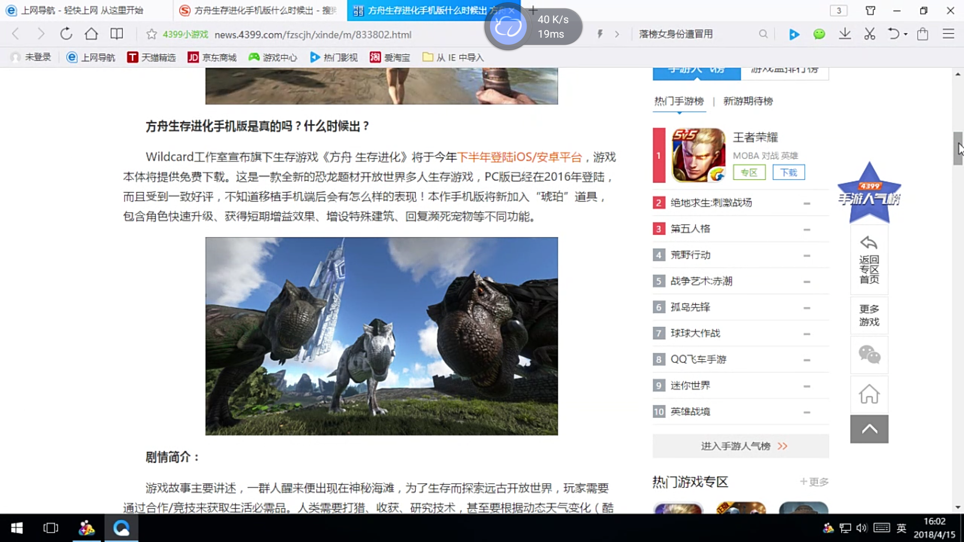Open the 天猫精选 bookmark
Screen dimensions: 964x542
pos(151,57)
